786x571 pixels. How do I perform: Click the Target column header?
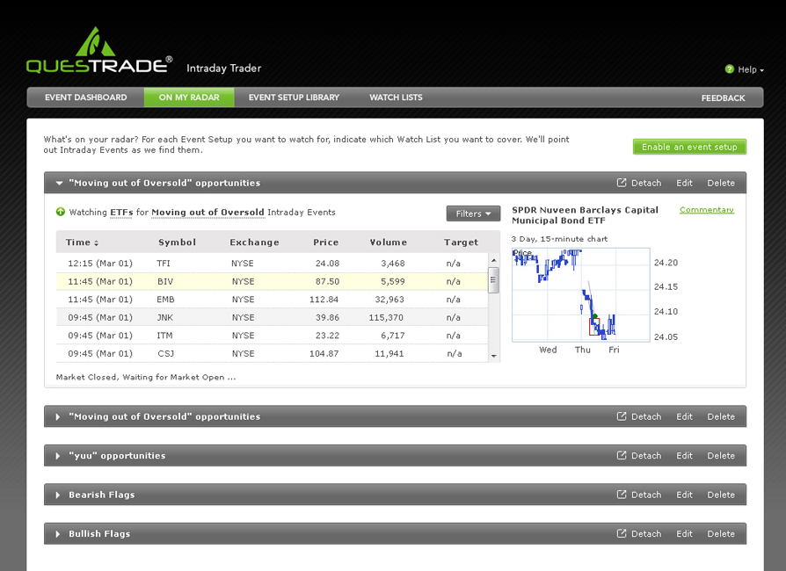click(x=461, y=242)
